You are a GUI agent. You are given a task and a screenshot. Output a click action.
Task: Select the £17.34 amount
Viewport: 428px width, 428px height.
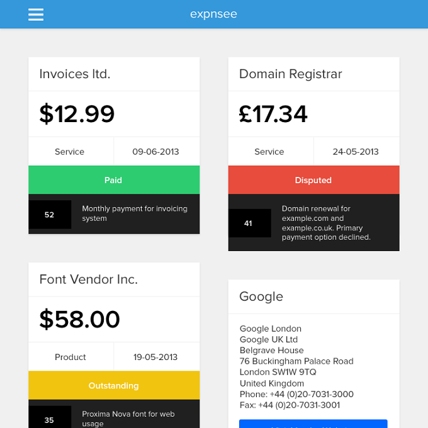[x=273, y=114]
